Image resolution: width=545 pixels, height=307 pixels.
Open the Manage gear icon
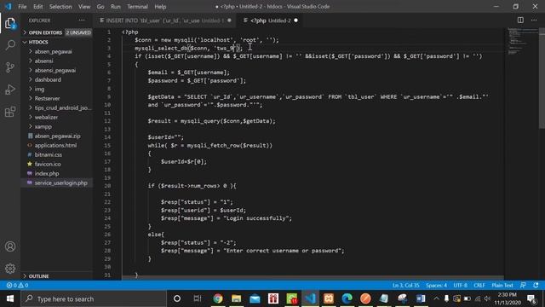coord(10,269)
